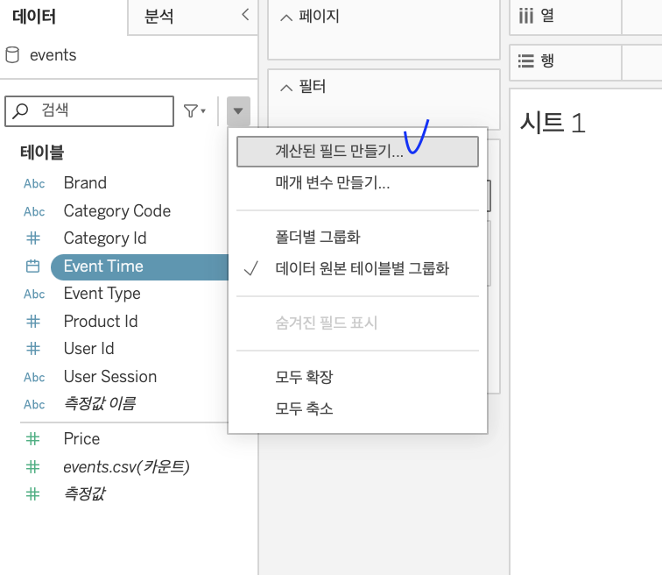
Task: Select the events data source
Action: pyautogui.click(x=53, y=55)
